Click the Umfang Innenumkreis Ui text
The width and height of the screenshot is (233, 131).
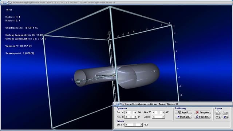coord(24,35)
